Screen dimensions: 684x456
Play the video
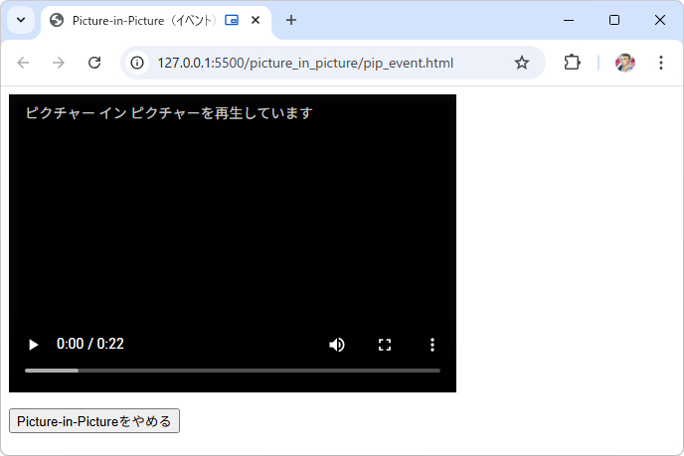33,345
